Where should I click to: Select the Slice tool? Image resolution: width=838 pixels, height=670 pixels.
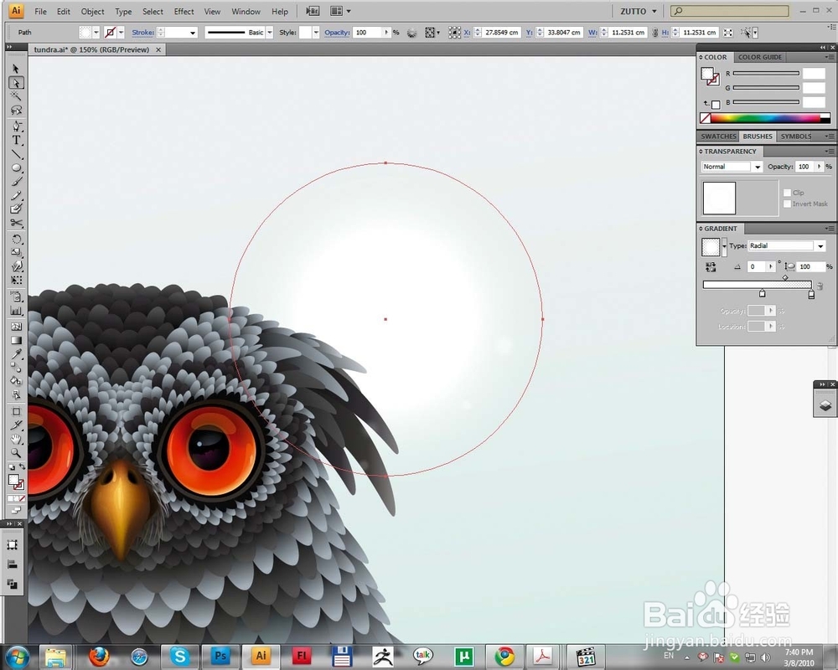point(16,425)
